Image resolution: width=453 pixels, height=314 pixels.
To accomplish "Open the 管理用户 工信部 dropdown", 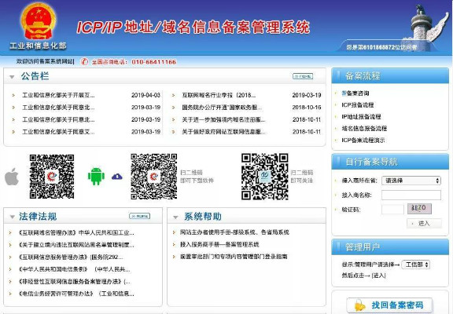I will 416,265.
